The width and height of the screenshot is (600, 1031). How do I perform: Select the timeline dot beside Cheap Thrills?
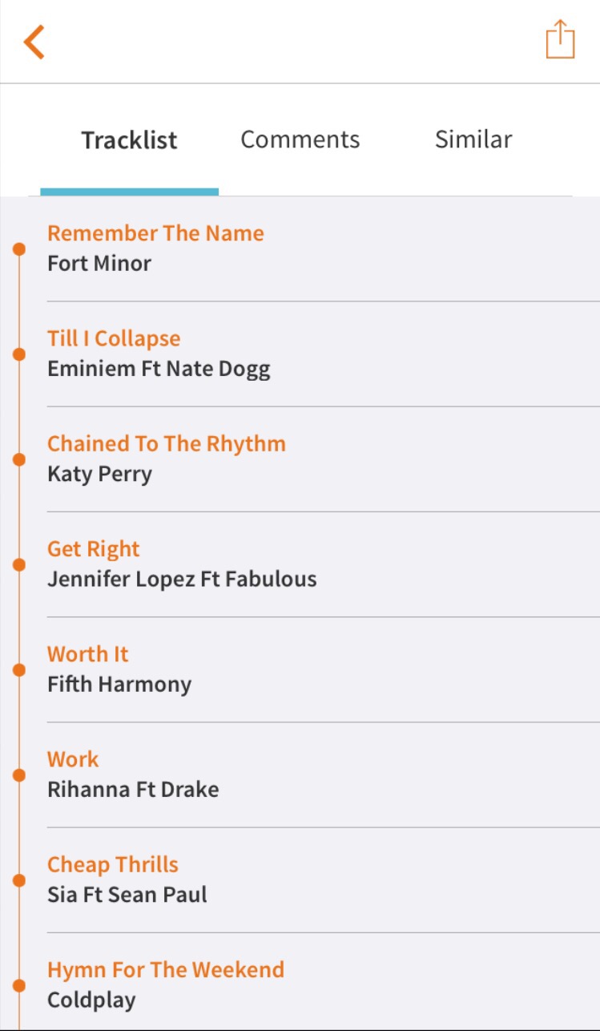[19, 880]
